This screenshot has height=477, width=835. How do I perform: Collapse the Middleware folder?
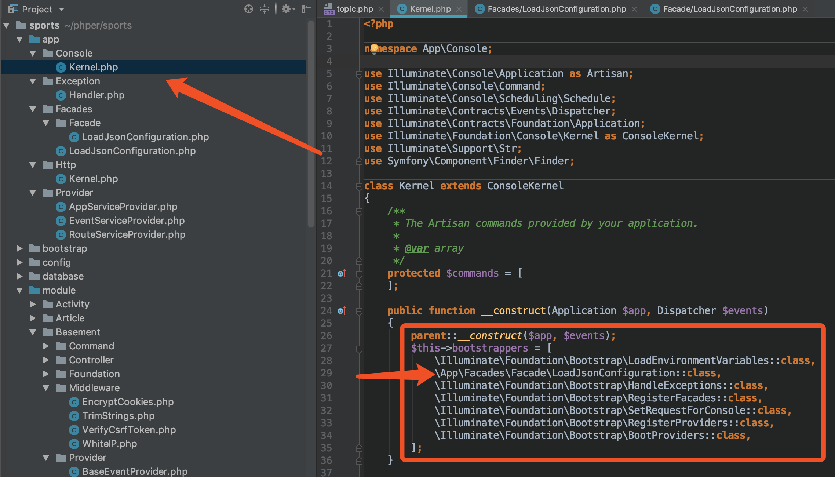click(x=46, y=388)
